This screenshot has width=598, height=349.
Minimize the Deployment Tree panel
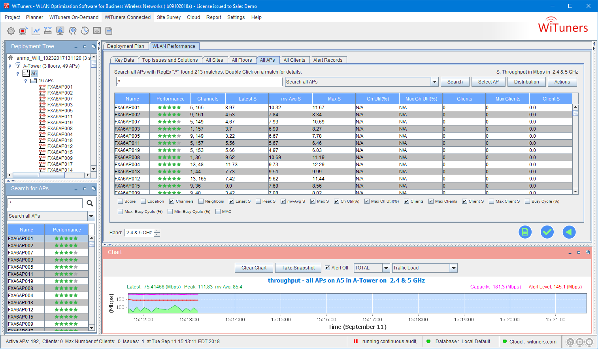(76, 47)
